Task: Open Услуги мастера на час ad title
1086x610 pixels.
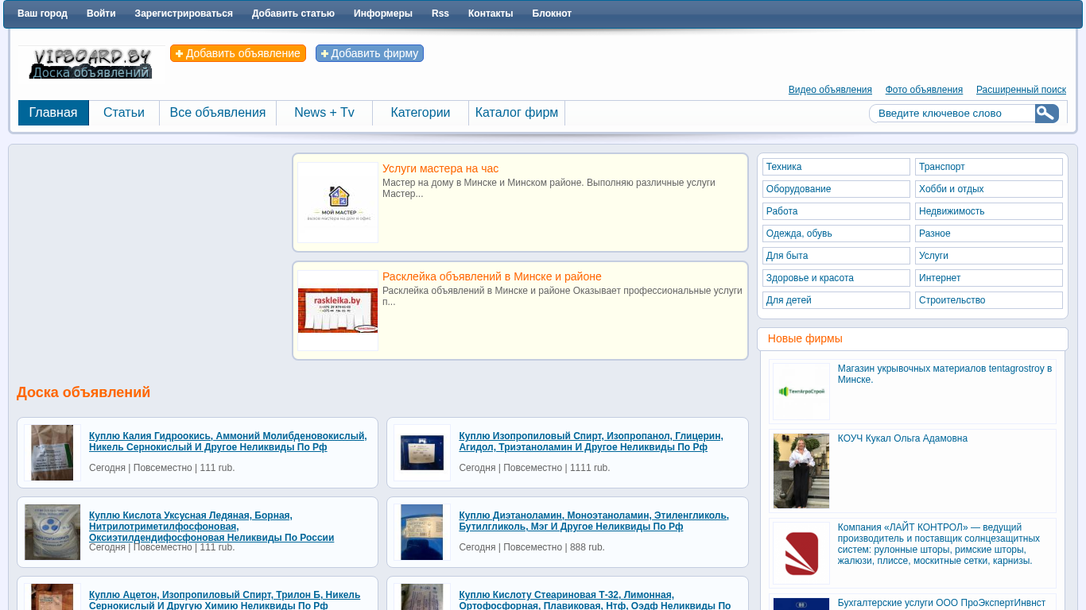Action: pyautogui.click(x=440, y=168)
